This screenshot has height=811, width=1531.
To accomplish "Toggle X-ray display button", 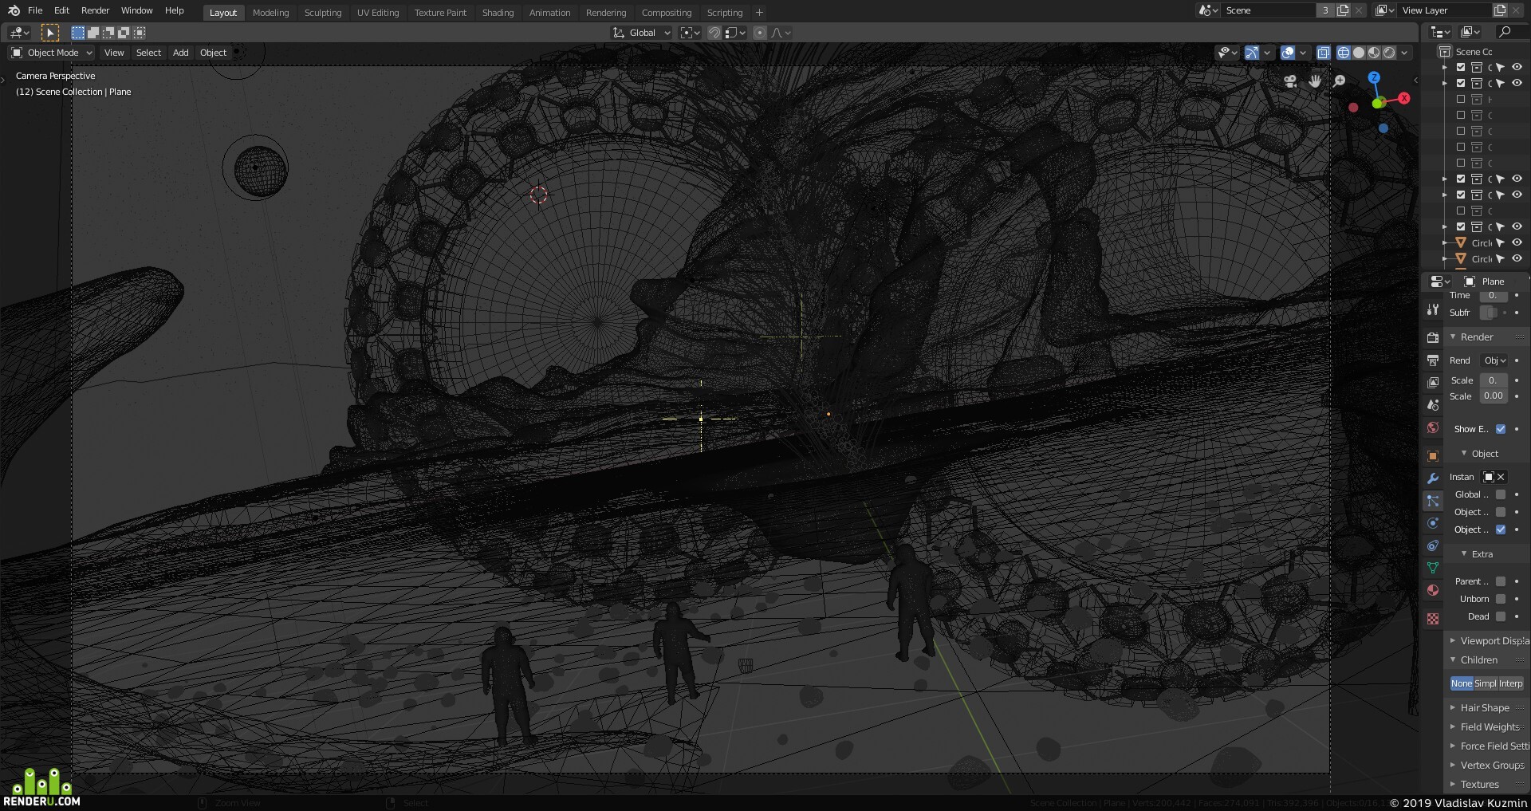I will pos(1324,53).
